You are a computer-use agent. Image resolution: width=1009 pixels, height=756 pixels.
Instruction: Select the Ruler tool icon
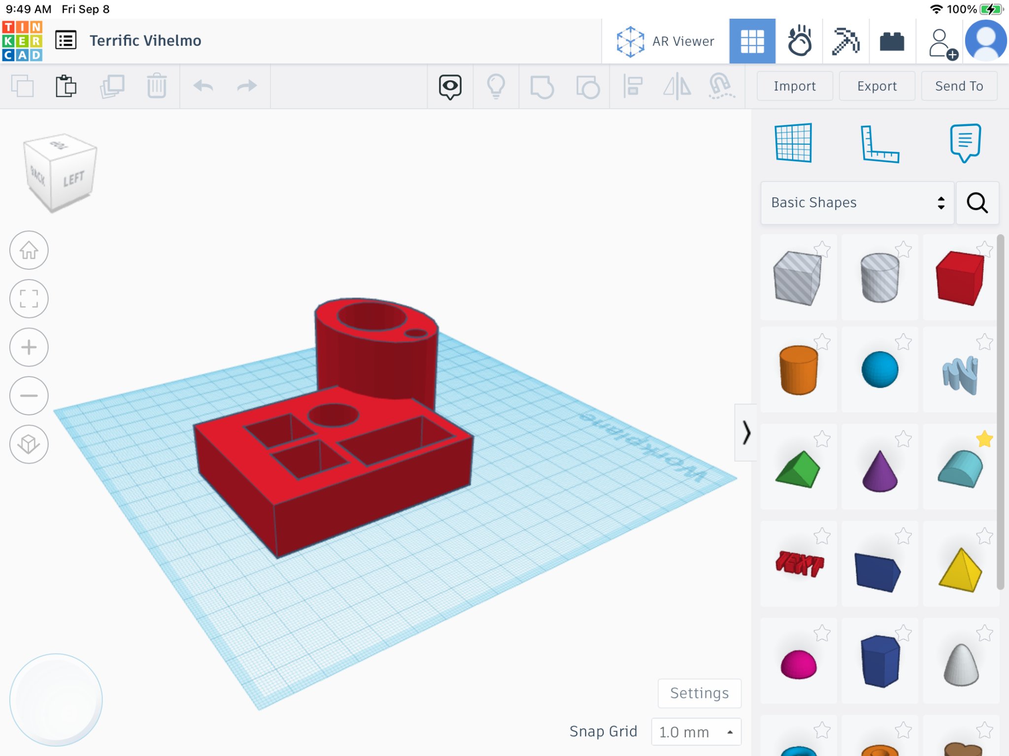pos(879,144)
